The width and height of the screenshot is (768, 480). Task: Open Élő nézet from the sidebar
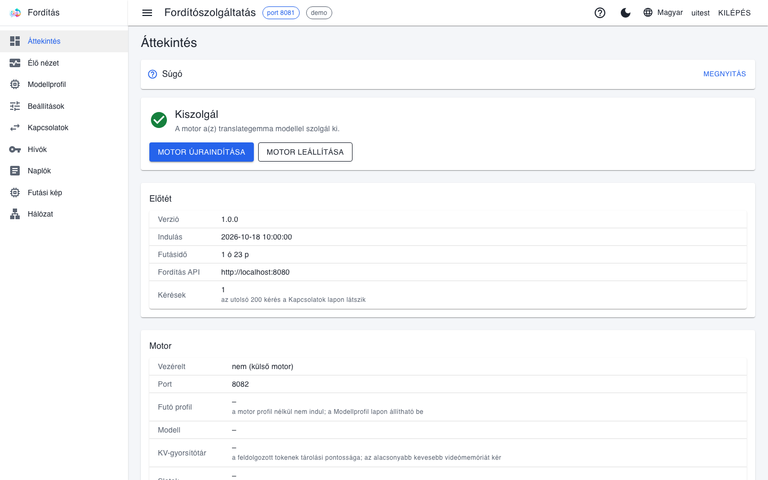click(64, 63)
